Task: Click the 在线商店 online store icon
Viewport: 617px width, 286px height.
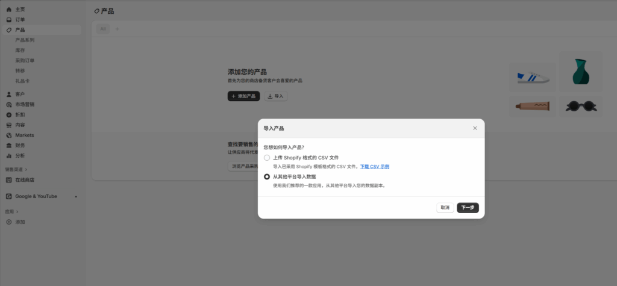Action: [x=8, y=179]
